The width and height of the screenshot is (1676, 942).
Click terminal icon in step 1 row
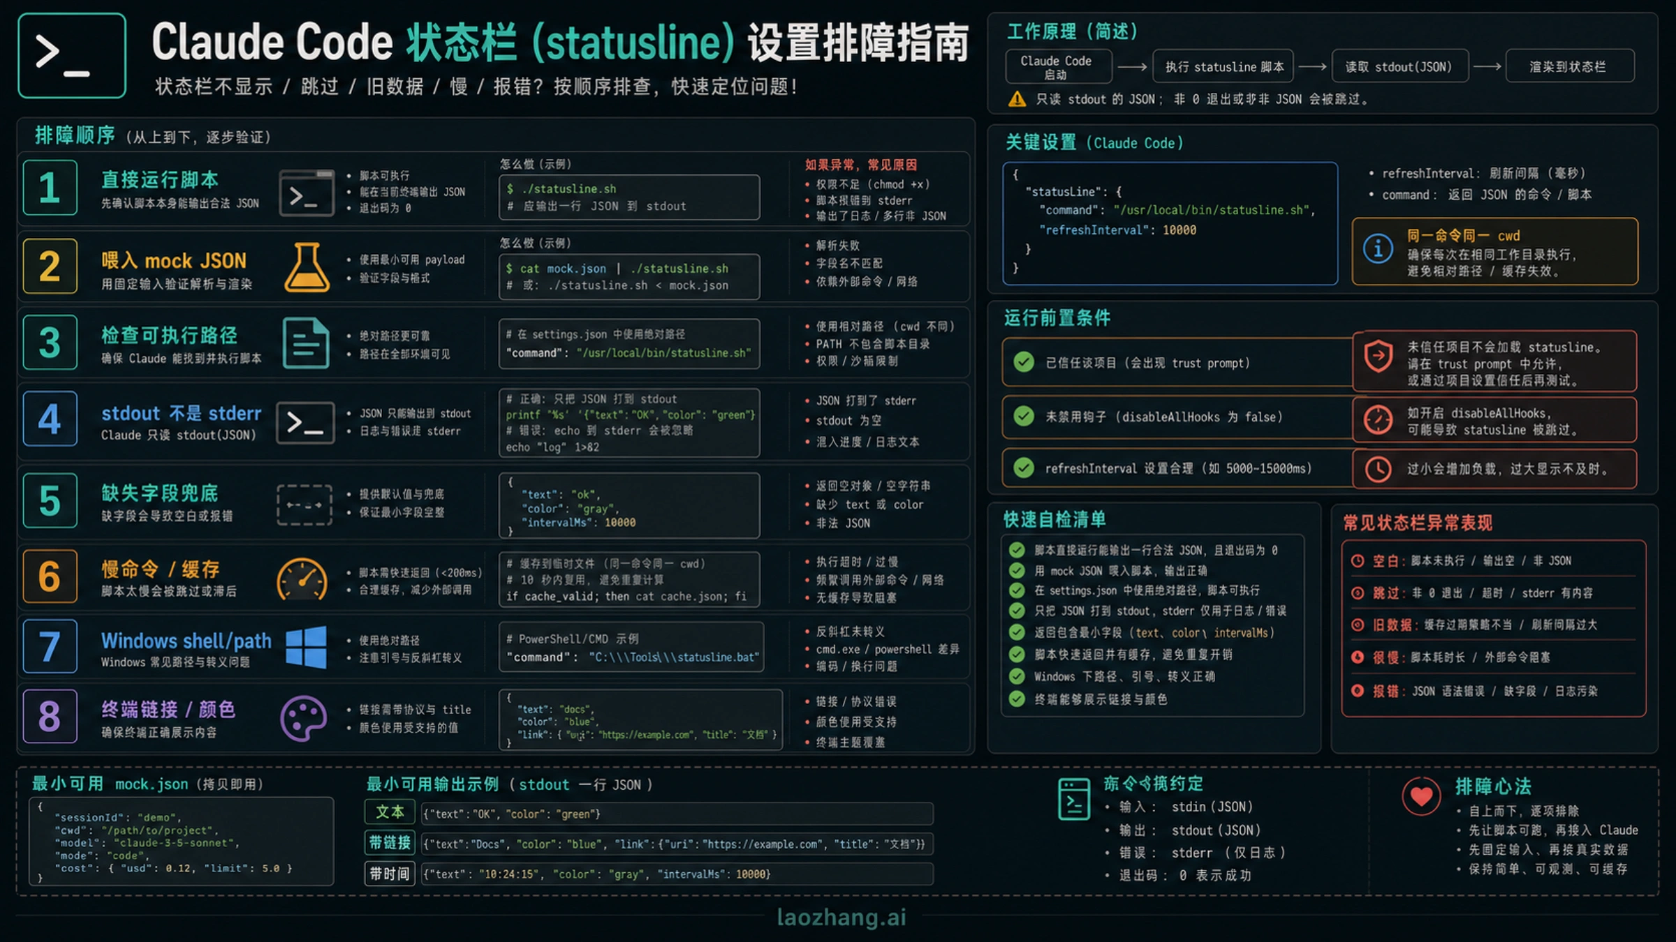tap(307, 193)
